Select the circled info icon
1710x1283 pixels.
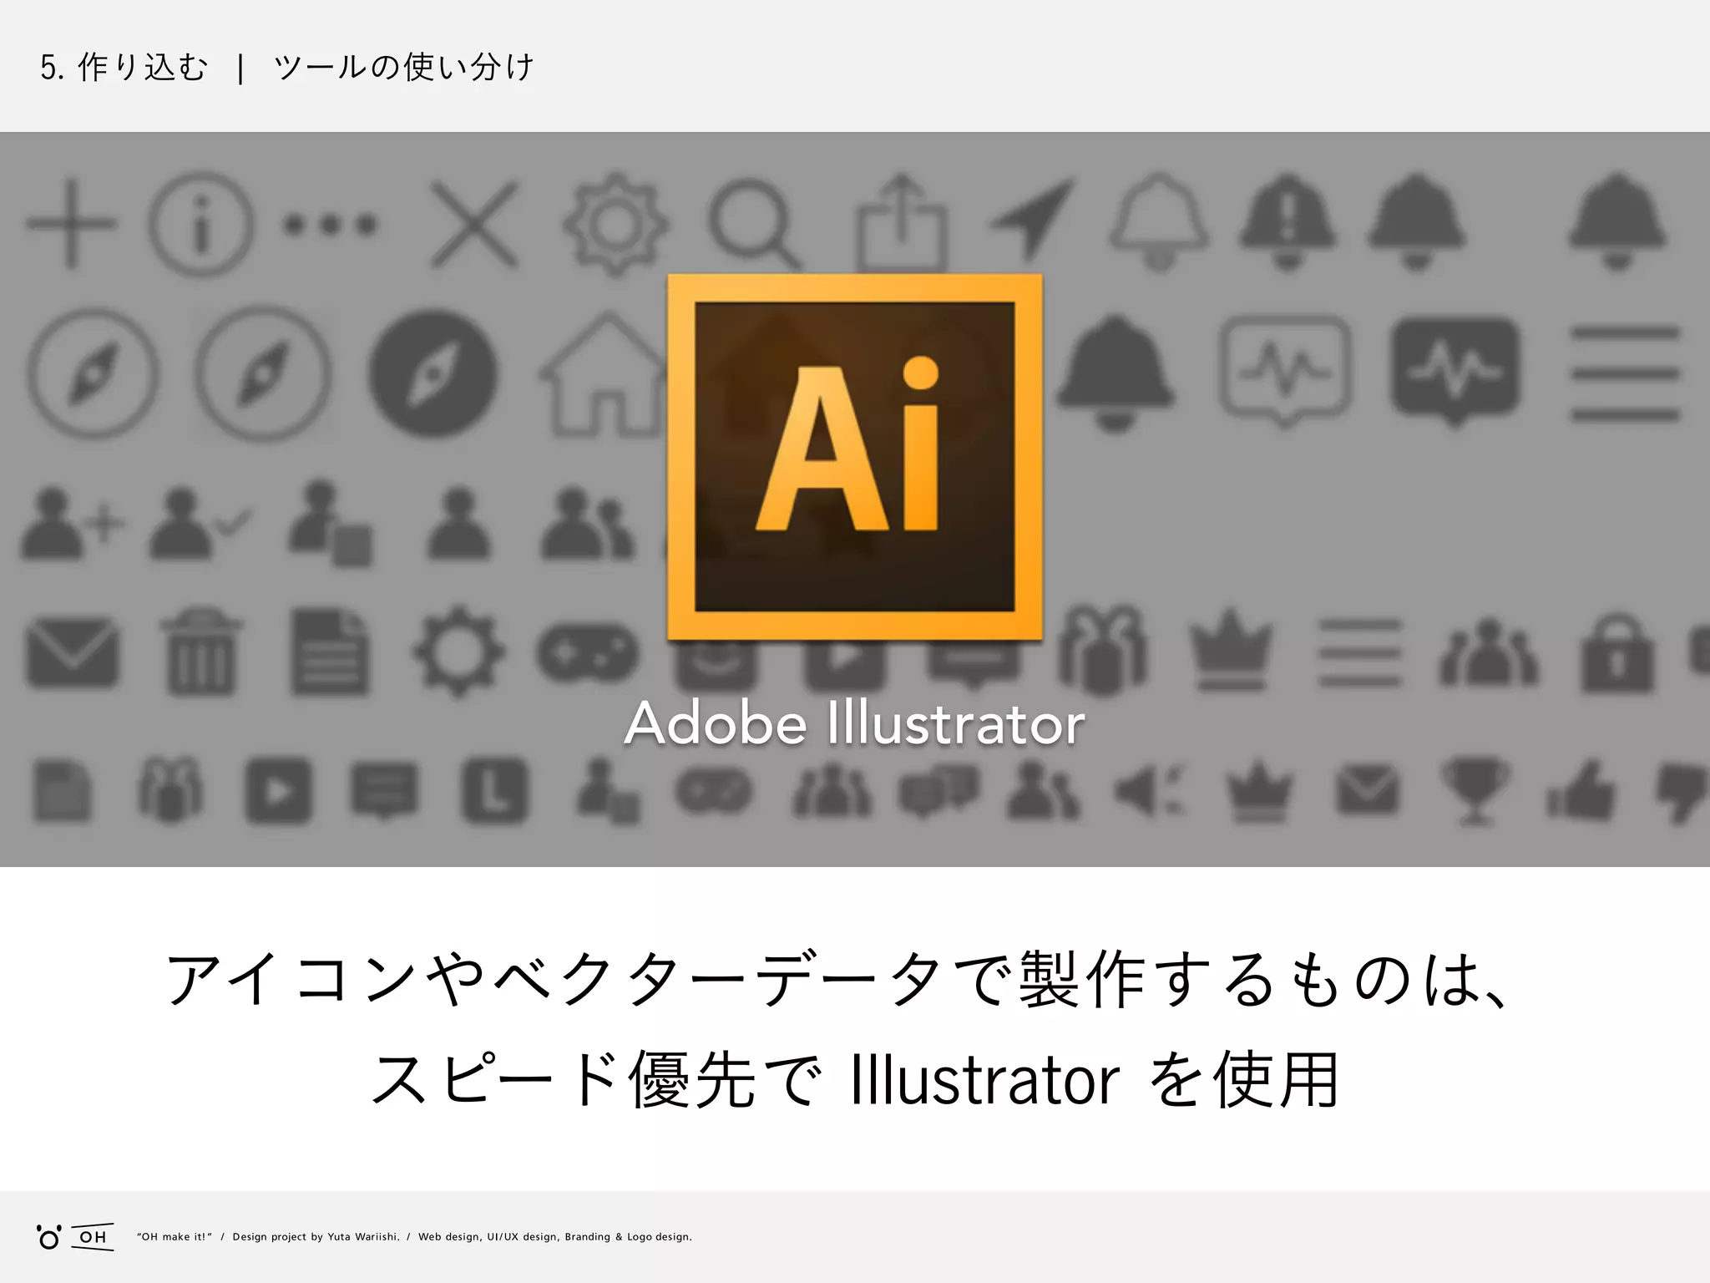[x=200, y=223]
